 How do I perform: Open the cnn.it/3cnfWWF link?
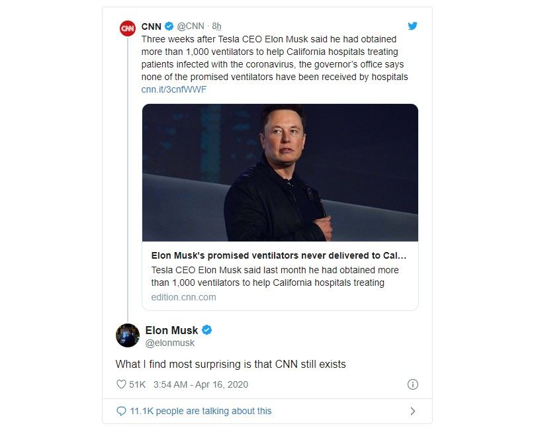point(174,89)
